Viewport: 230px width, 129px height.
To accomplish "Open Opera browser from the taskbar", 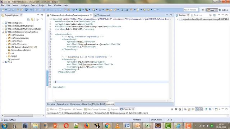I will coord(66,126).
